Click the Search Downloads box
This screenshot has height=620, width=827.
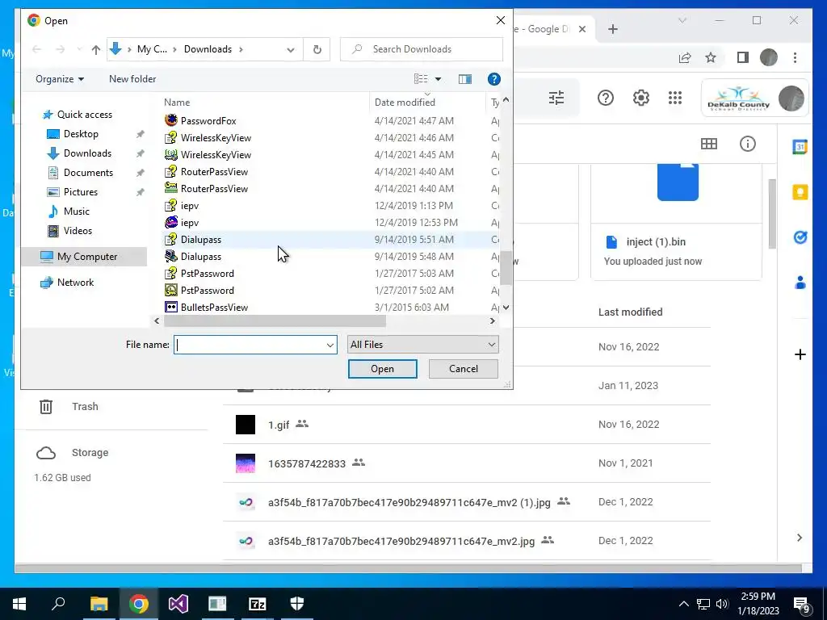422,49
